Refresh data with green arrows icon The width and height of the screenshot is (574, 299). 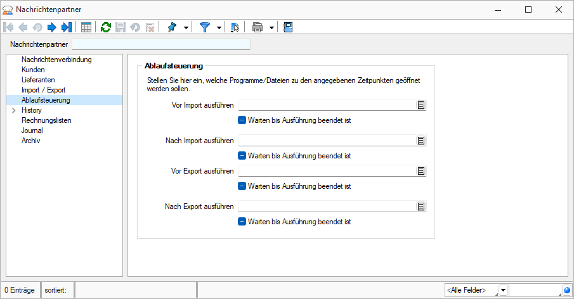point(106,27)
